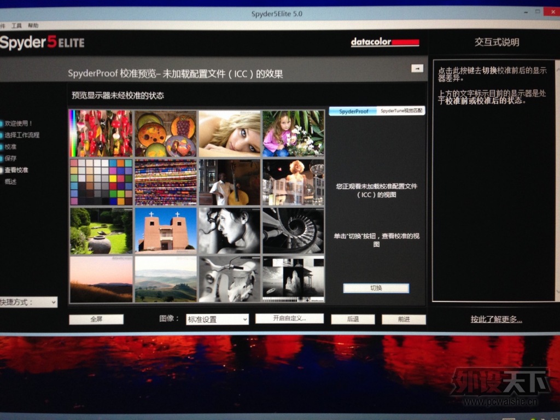This screenshot has width=560, height=420.
Task: Click the 前进 forward button
Action: [x=404, y=319]
